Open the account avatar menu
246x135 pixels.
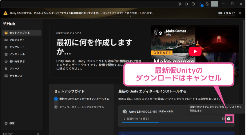[214, 4]
